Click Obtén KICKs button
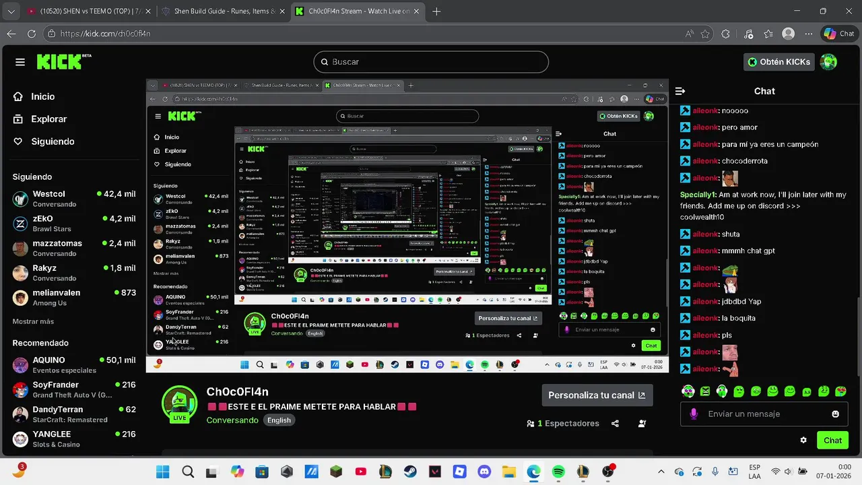862x485 pixels. [x=778, y=62]
